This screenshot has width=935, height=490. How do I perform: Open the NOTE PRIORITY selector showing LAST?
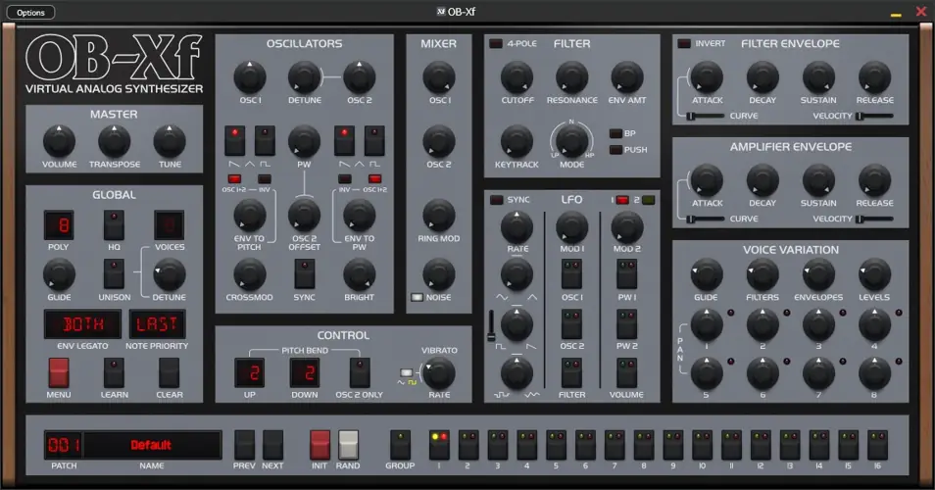[157, 324]
